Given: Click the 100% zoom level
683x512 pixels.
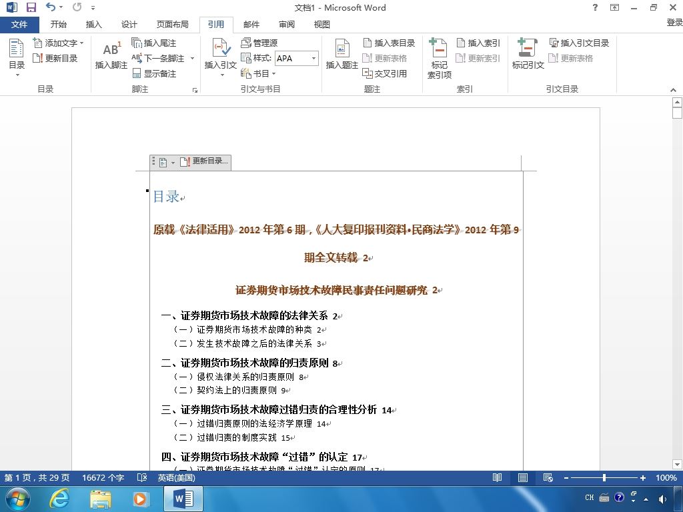Looking at the screenshot, I should pyautogui.click(x=666, y=477).
